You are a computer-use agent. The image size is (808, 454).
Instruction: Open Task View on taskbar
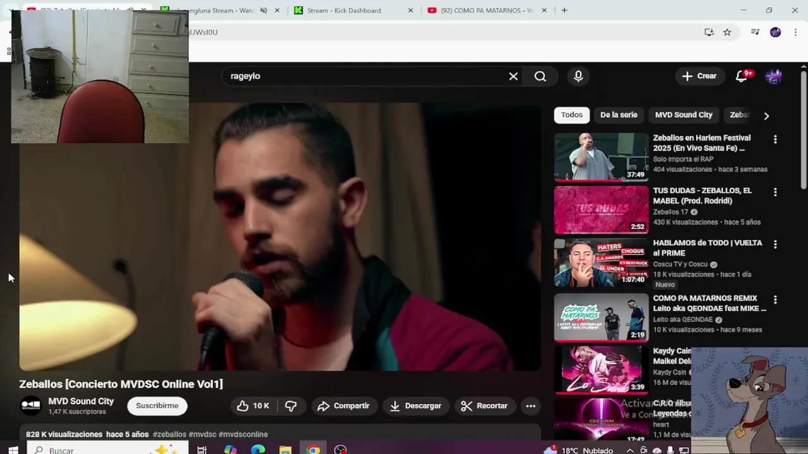(x=202, y=450)
